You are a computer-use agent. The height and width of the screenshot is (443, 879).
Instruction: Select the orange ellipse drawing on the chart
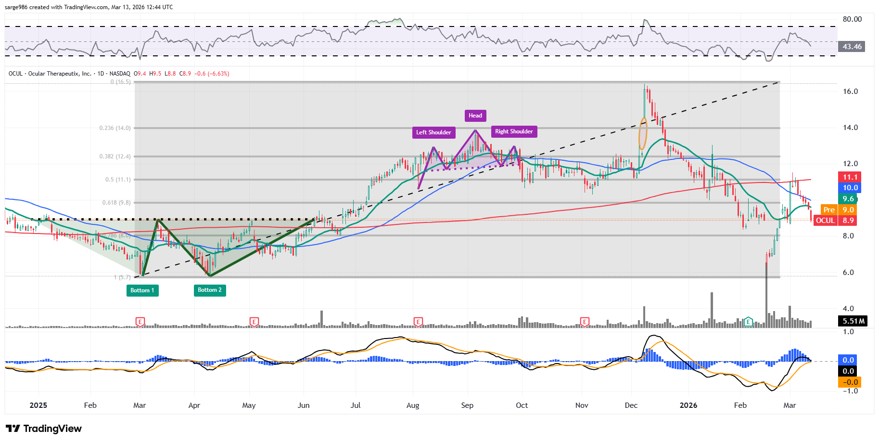(x=643, y=133)
